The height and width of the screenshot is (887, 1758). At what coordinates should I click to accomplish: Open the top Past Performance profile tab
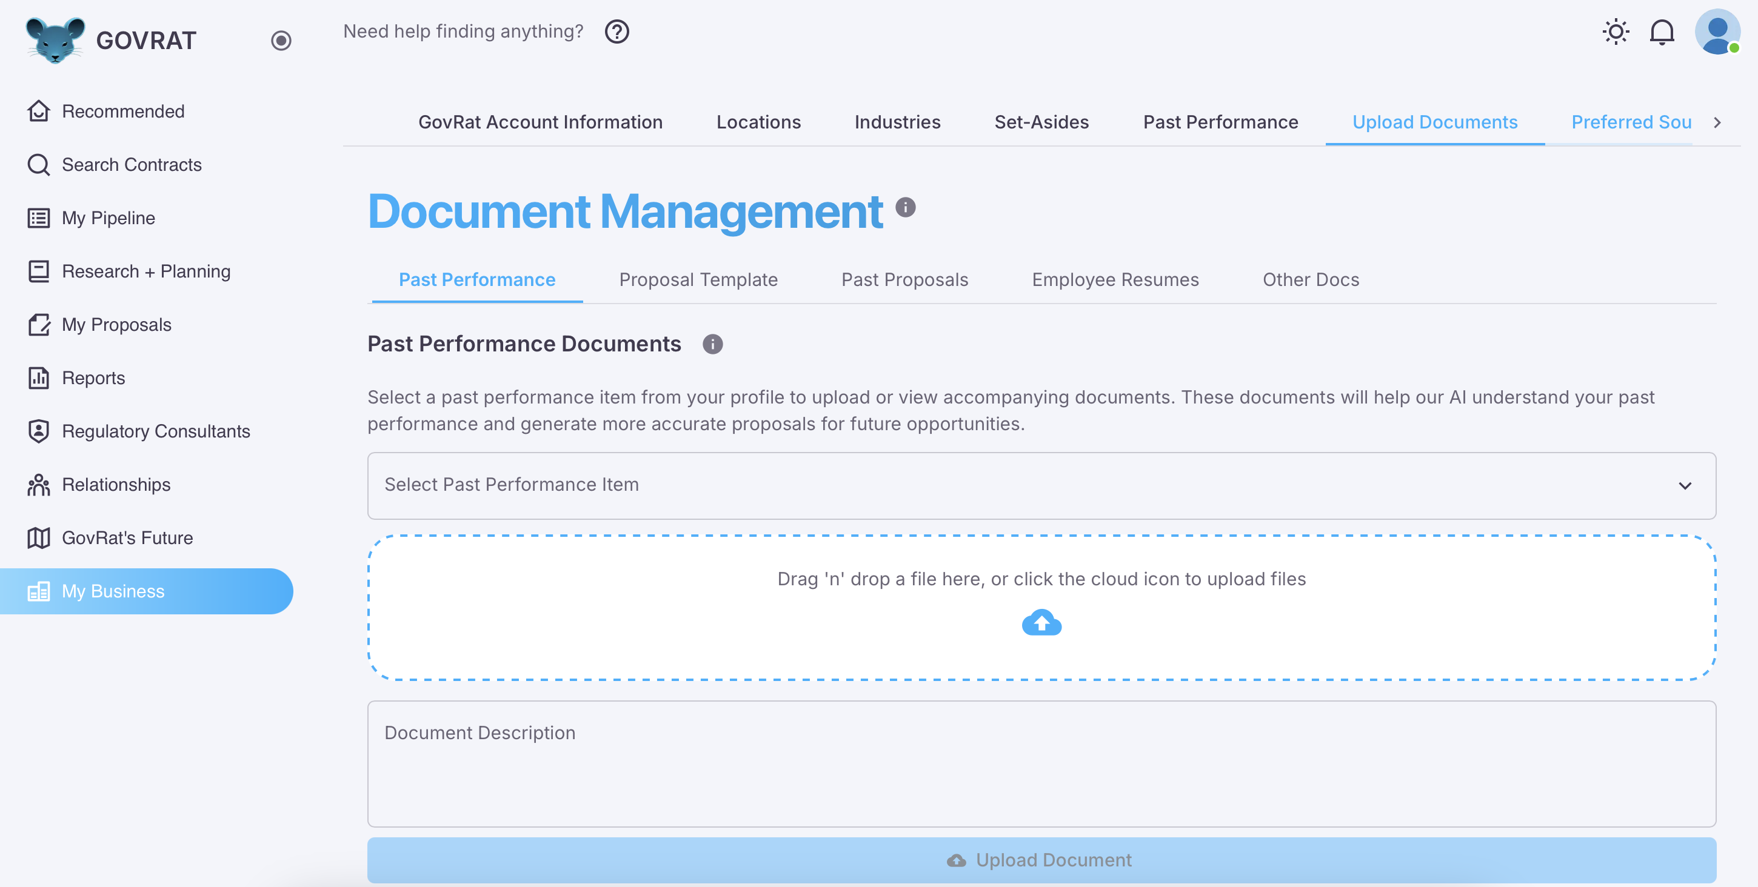1221,122
